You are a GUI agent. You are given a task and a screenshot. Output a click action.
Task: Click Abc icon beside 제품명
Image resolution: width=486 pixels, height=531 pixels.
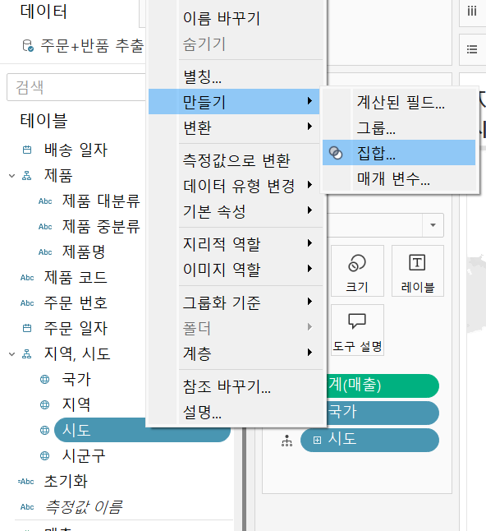pyautogui.click(x=45, y=252)
